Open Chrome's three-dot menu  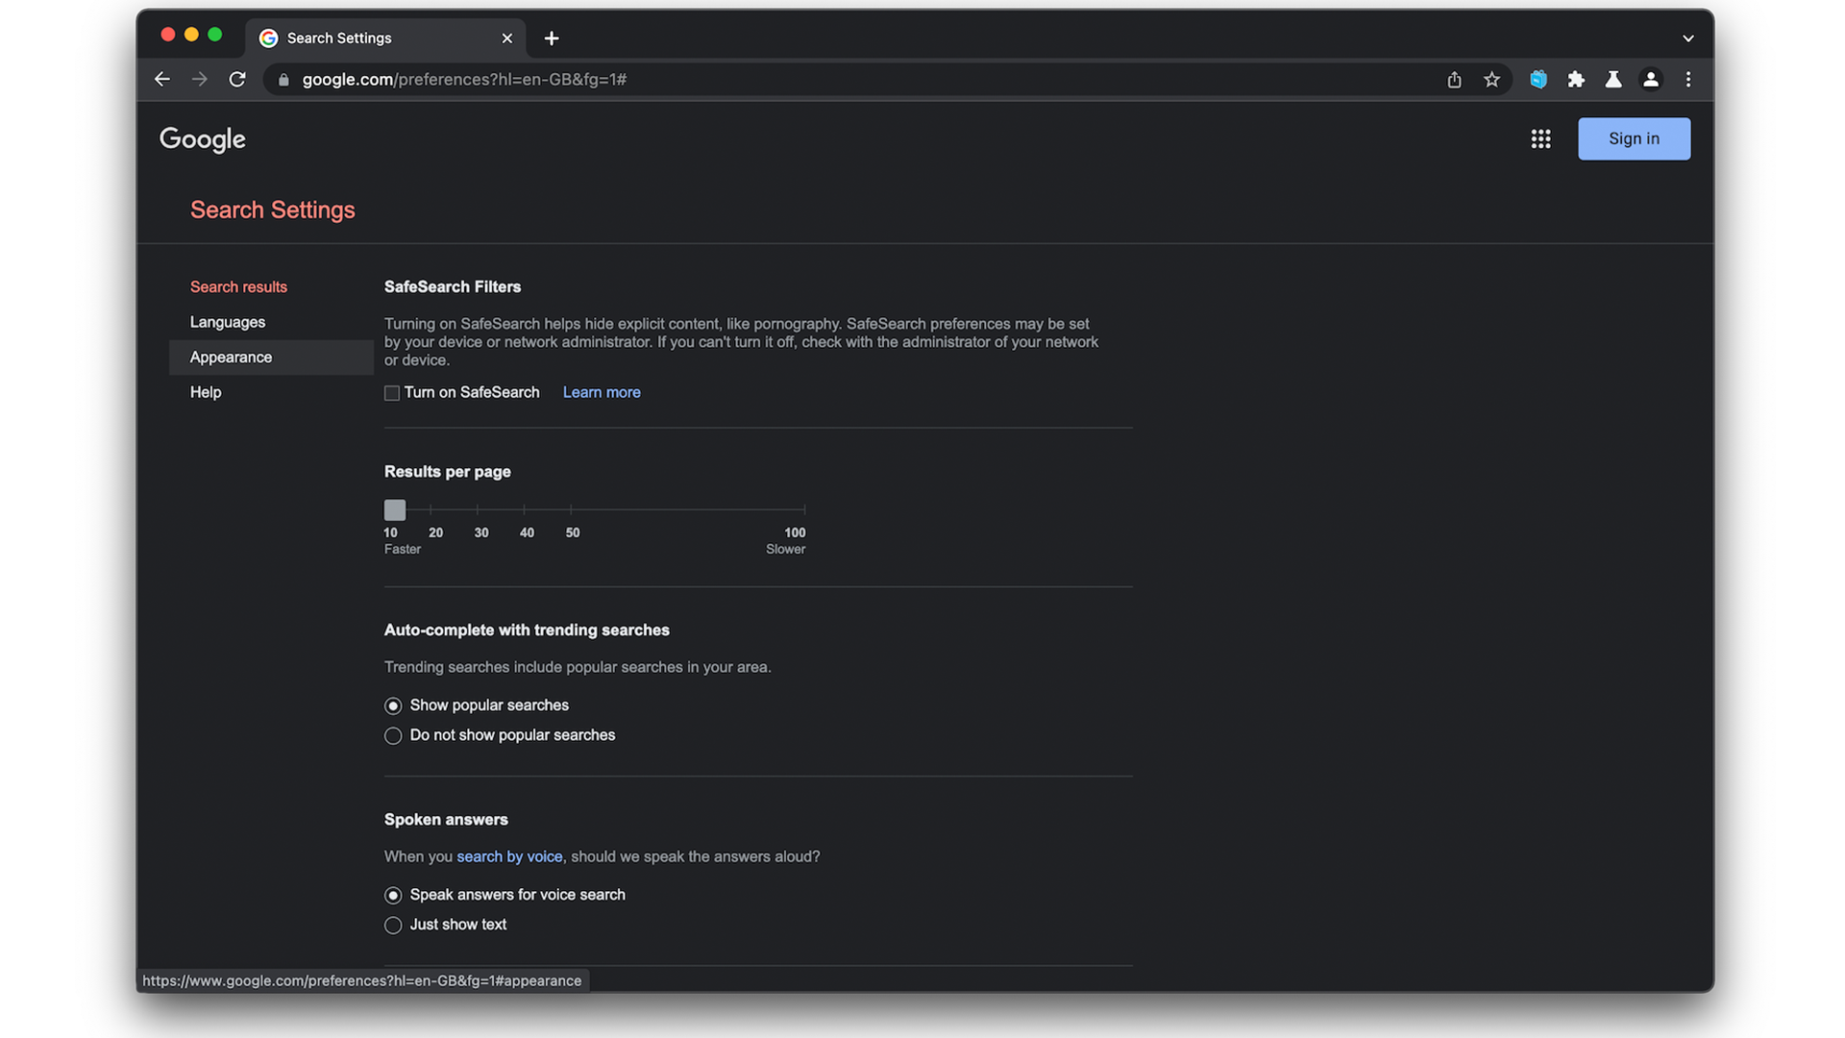pyautogui.click(x=1688, y=80)
